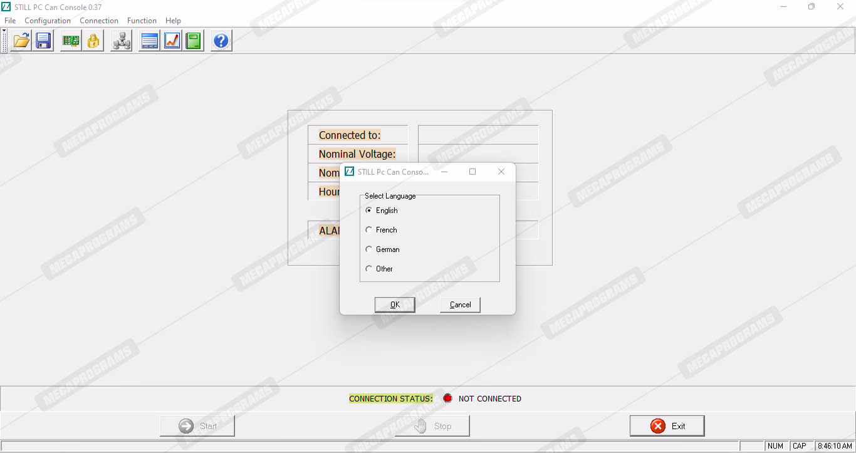Select French as the language

(369, 230)
